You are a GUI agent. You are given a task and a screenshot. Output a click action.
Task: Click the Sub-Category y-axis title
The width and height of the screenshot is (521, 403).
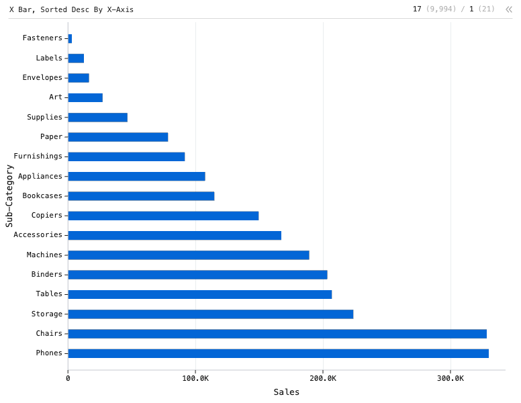pyautogui.click(x=9, y=196)
